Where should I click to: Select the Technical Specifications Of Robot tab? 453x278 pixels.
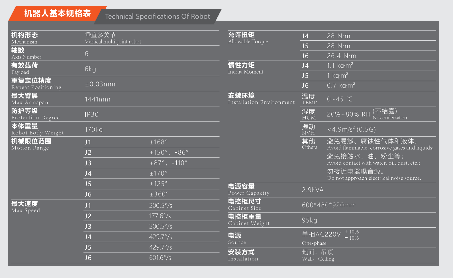coord(158,16)
